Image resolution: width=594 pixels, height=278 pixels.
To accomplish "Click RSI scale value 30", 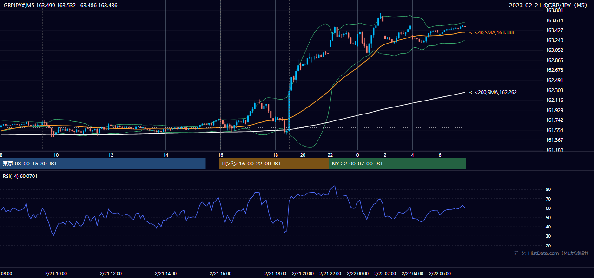I will tap(548, 236).
